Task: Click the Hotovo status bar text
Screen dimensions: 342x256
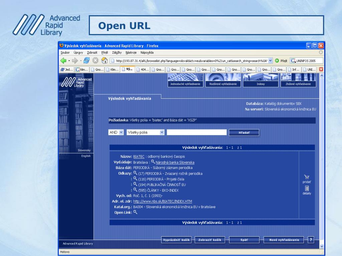Action: pos(65,252)
